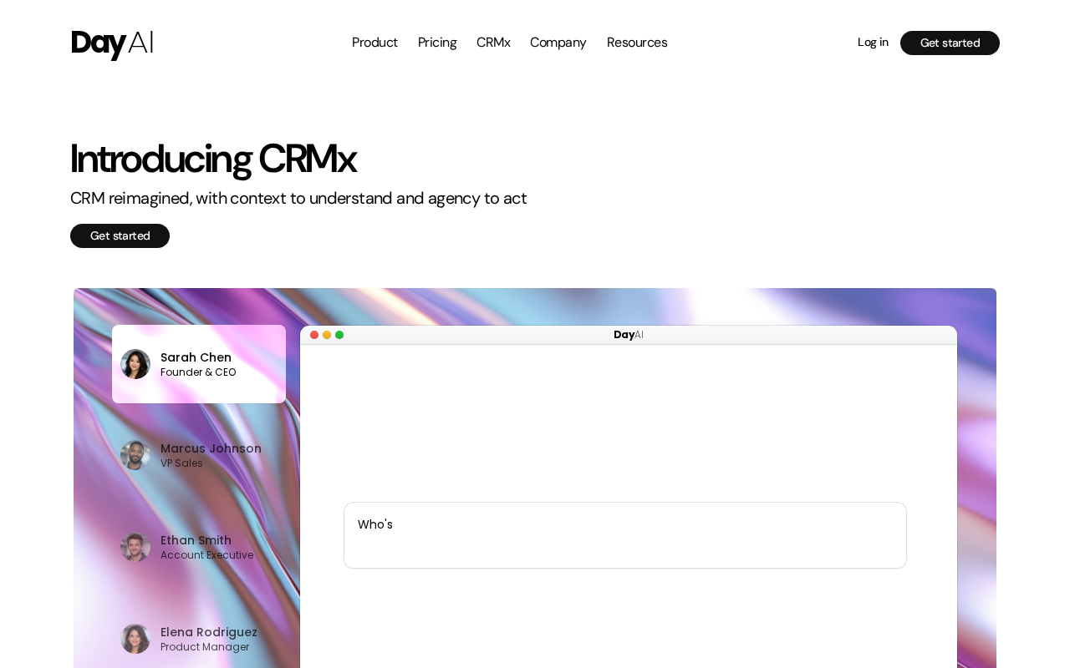The image size is (1070, 668).
Task: Click the green maximize dot in mock window
Action: pos(339,335)
